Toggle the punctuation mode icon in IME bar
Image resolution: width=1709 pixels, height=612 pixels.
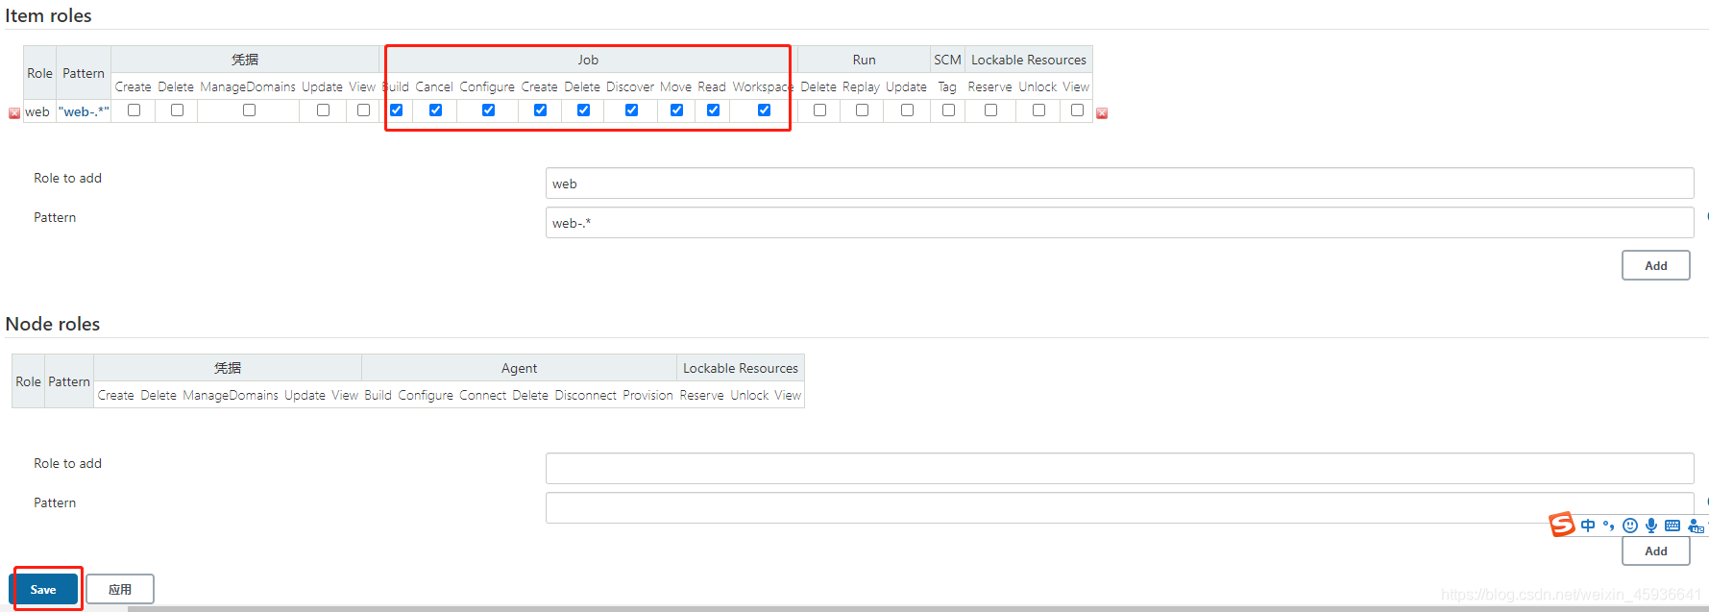tap(1608, 526)
